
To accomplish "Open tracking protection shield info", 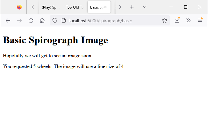I will pos(55,21).
